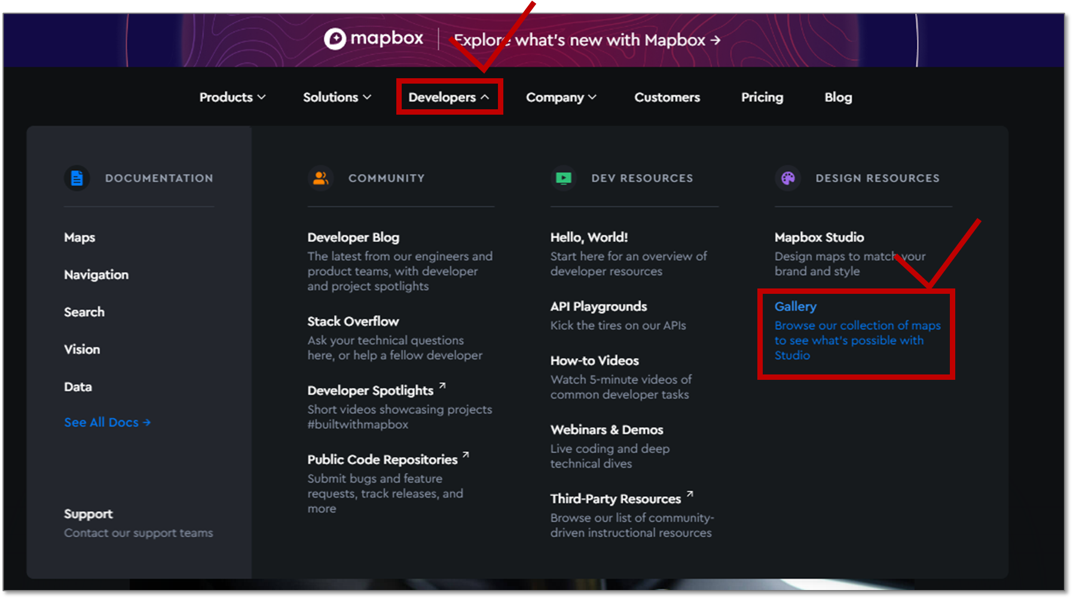The height and width of the screenshot is (599, 1073).
Task: Open the Customers page
Action: pyautogui.click(x=667, y=97)
